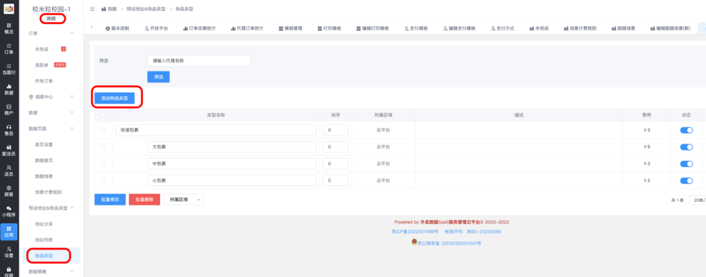Open the 所属区域 dropdown below the table
706x277 pixels.
click(183, 199)
